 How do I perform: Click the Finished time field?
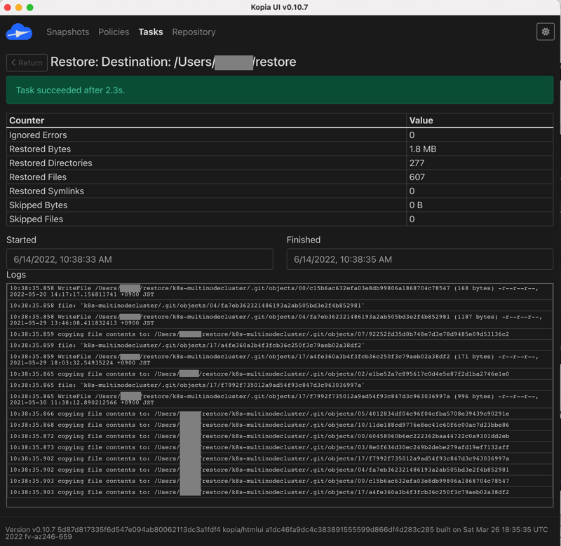pos(419,259)
